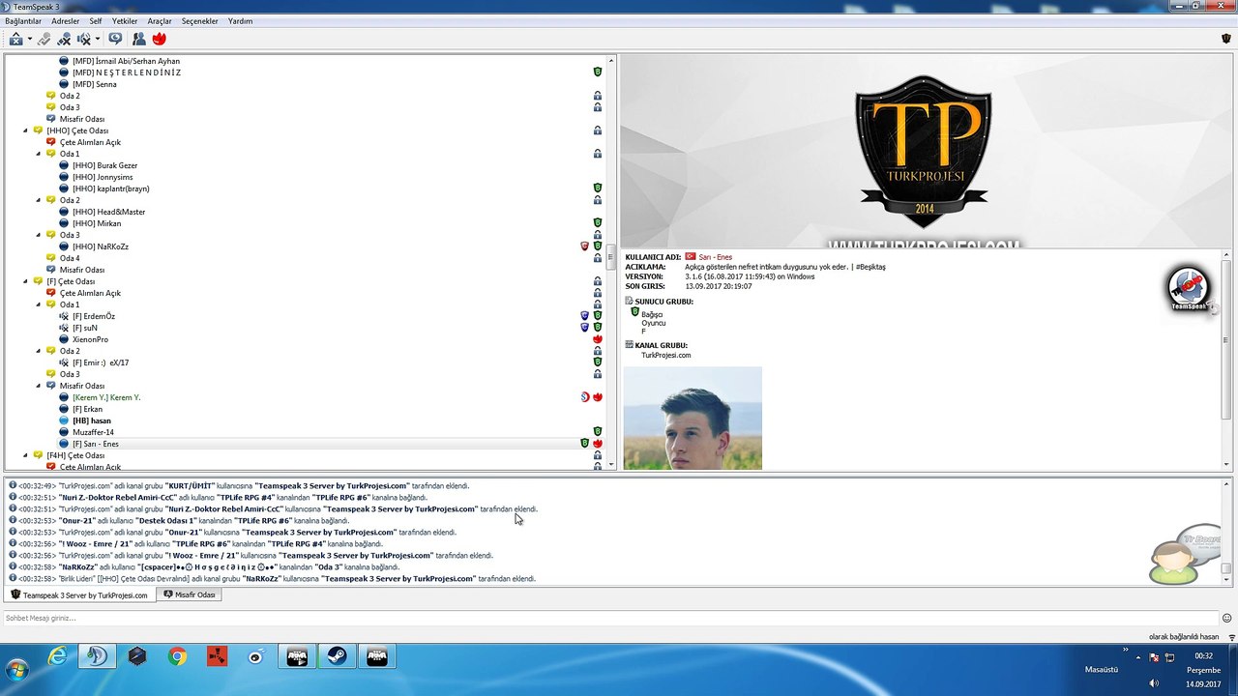This screenshot has height=696, width=1238.
Task: Open the contacts list toolbar icon
Action: click(139, 39)
